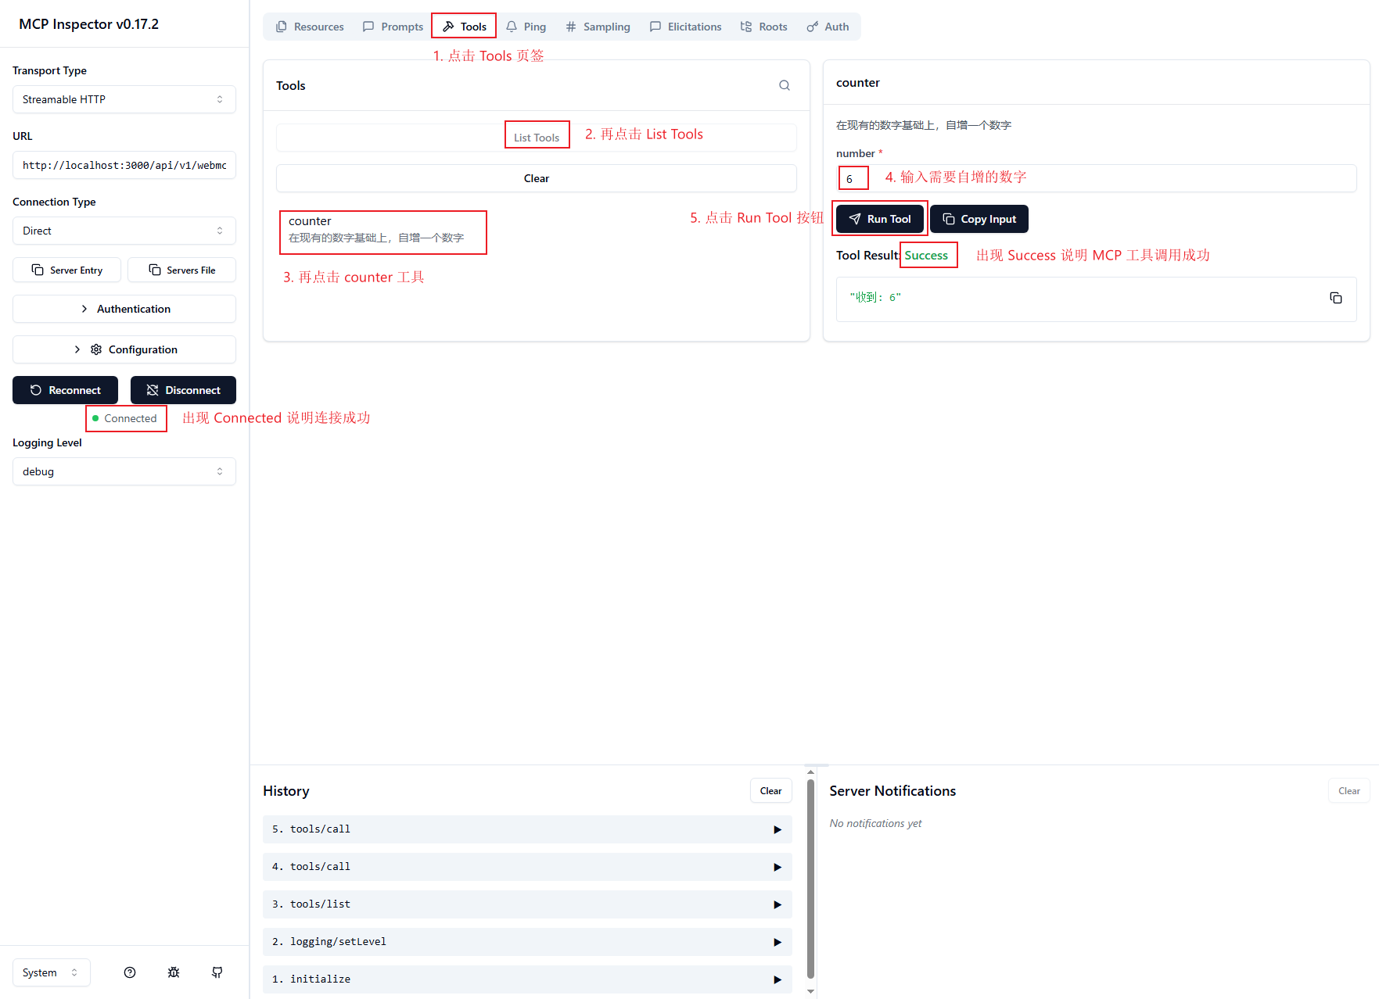The width and height of the screenshot is (1379, 999).
Task: Click Disconnect to end the server connection
Action: [183, 390]
